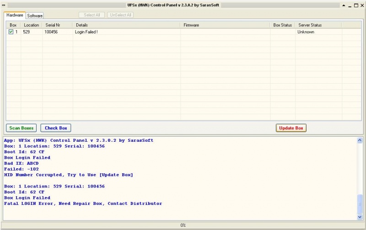Screen dimensions: 366x230
Task: Switch to the Software tab
Action: coord(35,16)
